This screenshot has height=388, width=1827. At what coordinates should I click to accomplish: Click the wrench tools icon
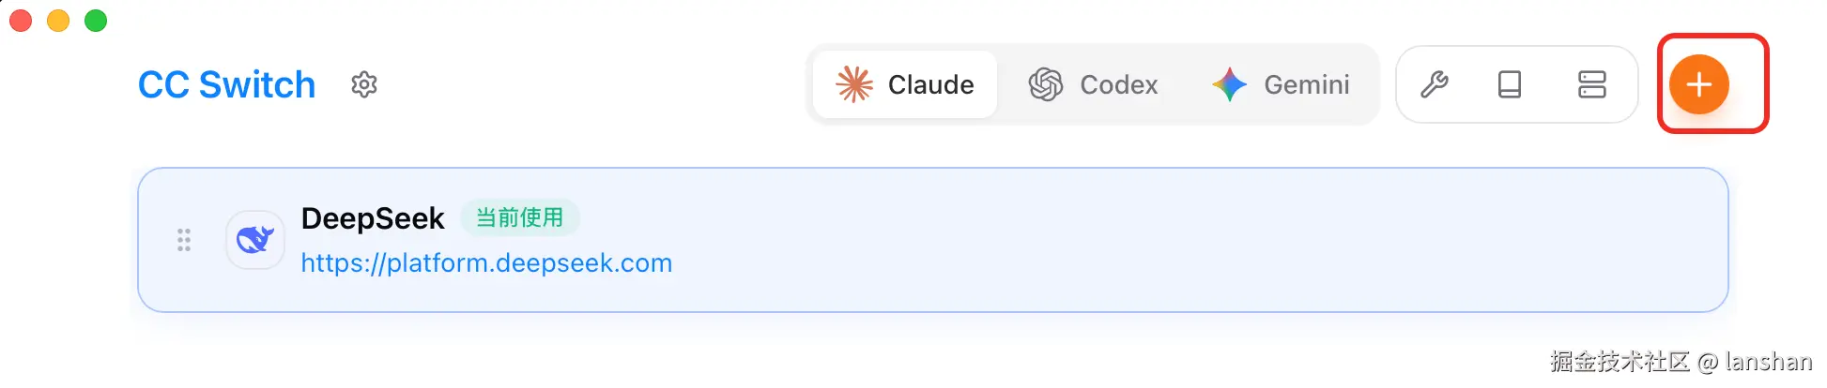[x=1435, y=85]
